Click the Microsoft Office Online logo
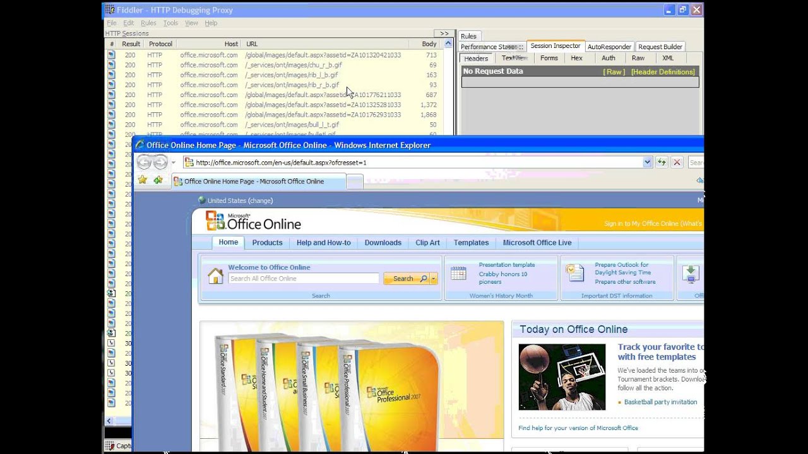808x454 pixels. pyautogui.click(x=254, y=221)
